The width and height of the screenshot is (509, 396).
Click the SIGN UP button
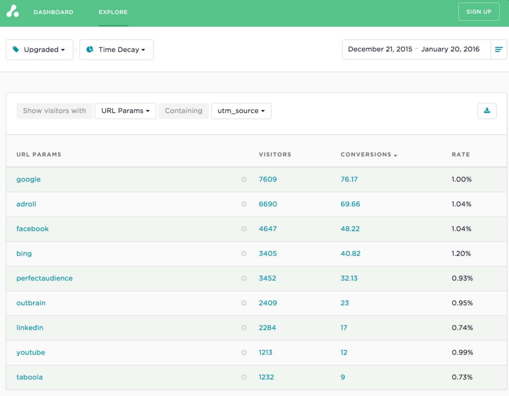click(479, 11)
